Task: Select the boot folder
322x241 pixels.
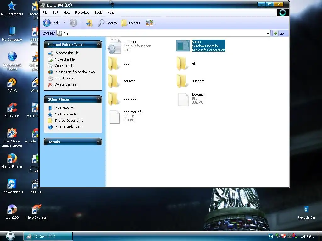Action: click(119, 63)
